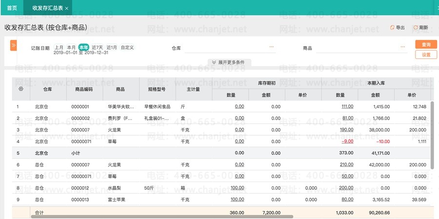Image resolution: width=439 pixels, height=219 pixels.
Task: Select the 自定义 date range option
Action: tap(127, 47)
